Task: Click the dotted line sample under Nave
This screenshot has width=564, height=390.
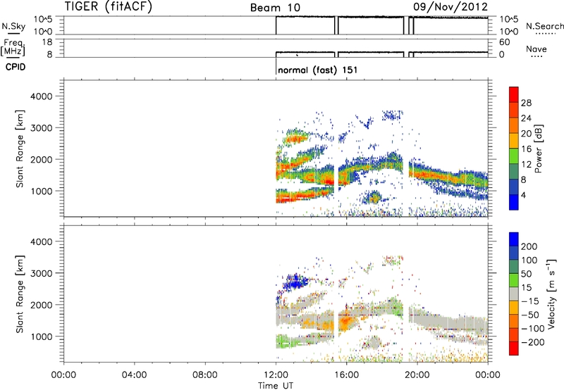Action: 537,57
